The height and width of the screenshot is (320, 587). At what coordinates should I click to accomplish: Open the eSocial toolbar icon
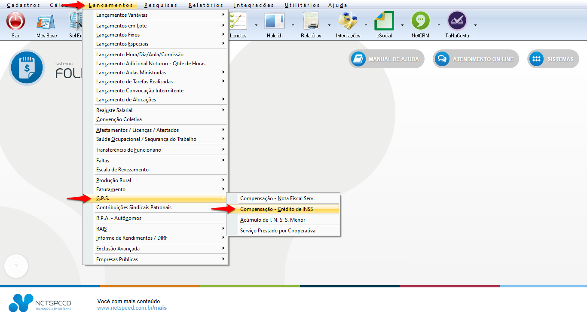(384, 21)
